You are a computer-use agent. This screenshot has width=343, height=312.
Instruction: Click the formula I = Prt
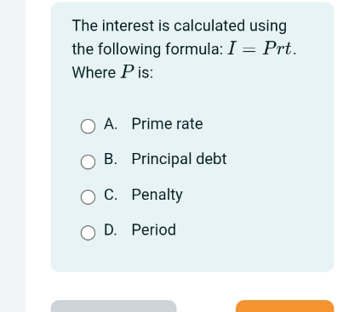[x=261, y=48]
